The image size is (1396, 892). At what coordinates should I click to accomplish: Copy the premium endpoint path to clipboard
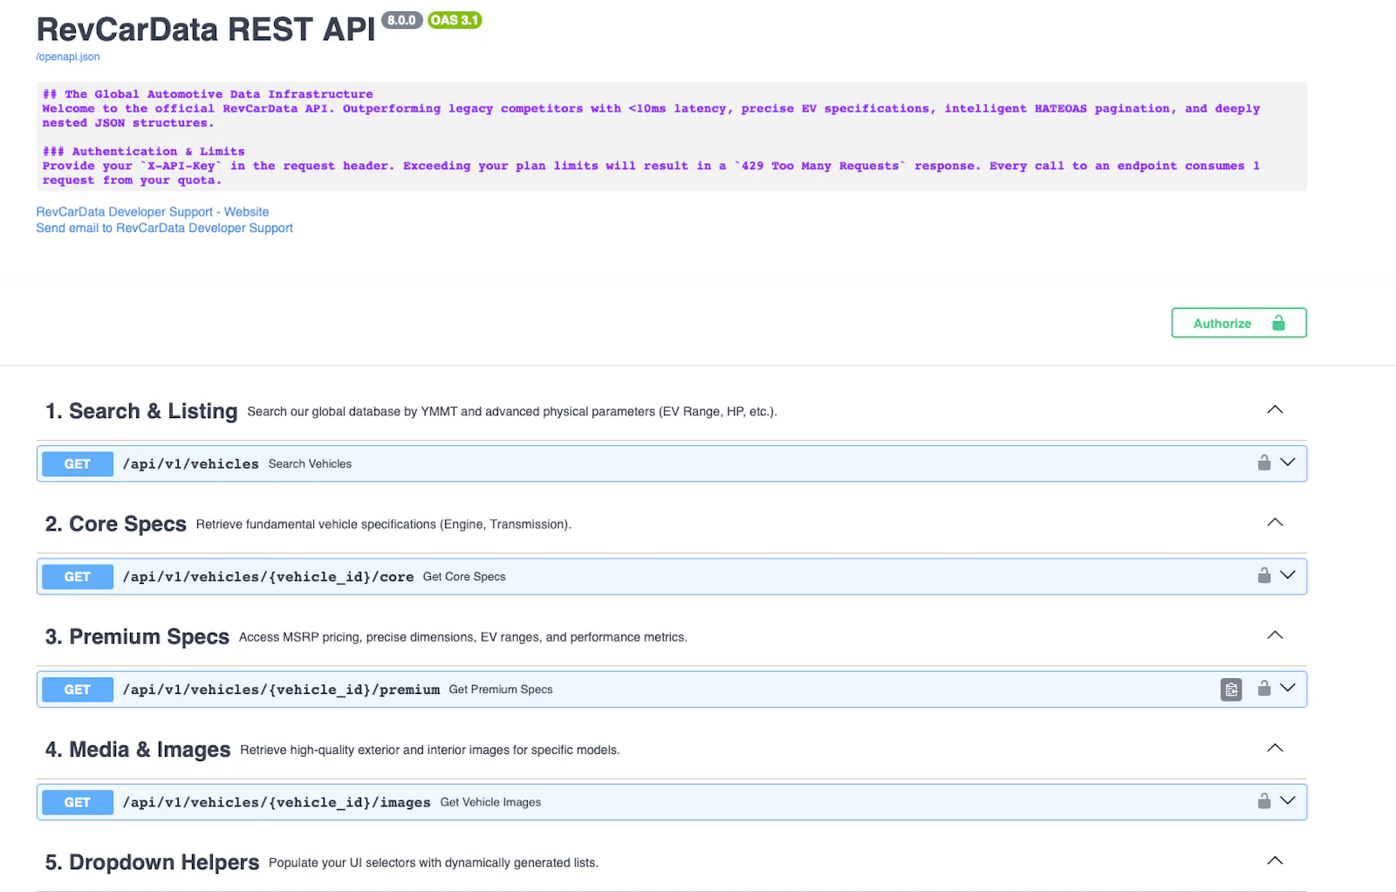pos(1231,690)
